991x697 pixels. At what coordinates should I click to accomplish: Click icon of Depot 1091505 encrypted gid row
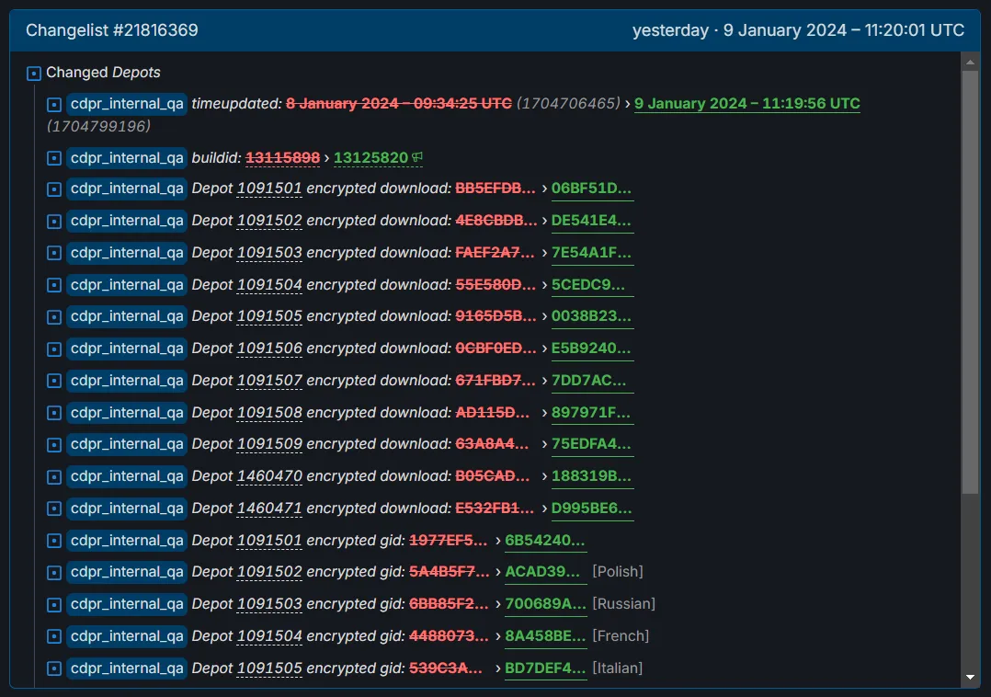[54, 668]
